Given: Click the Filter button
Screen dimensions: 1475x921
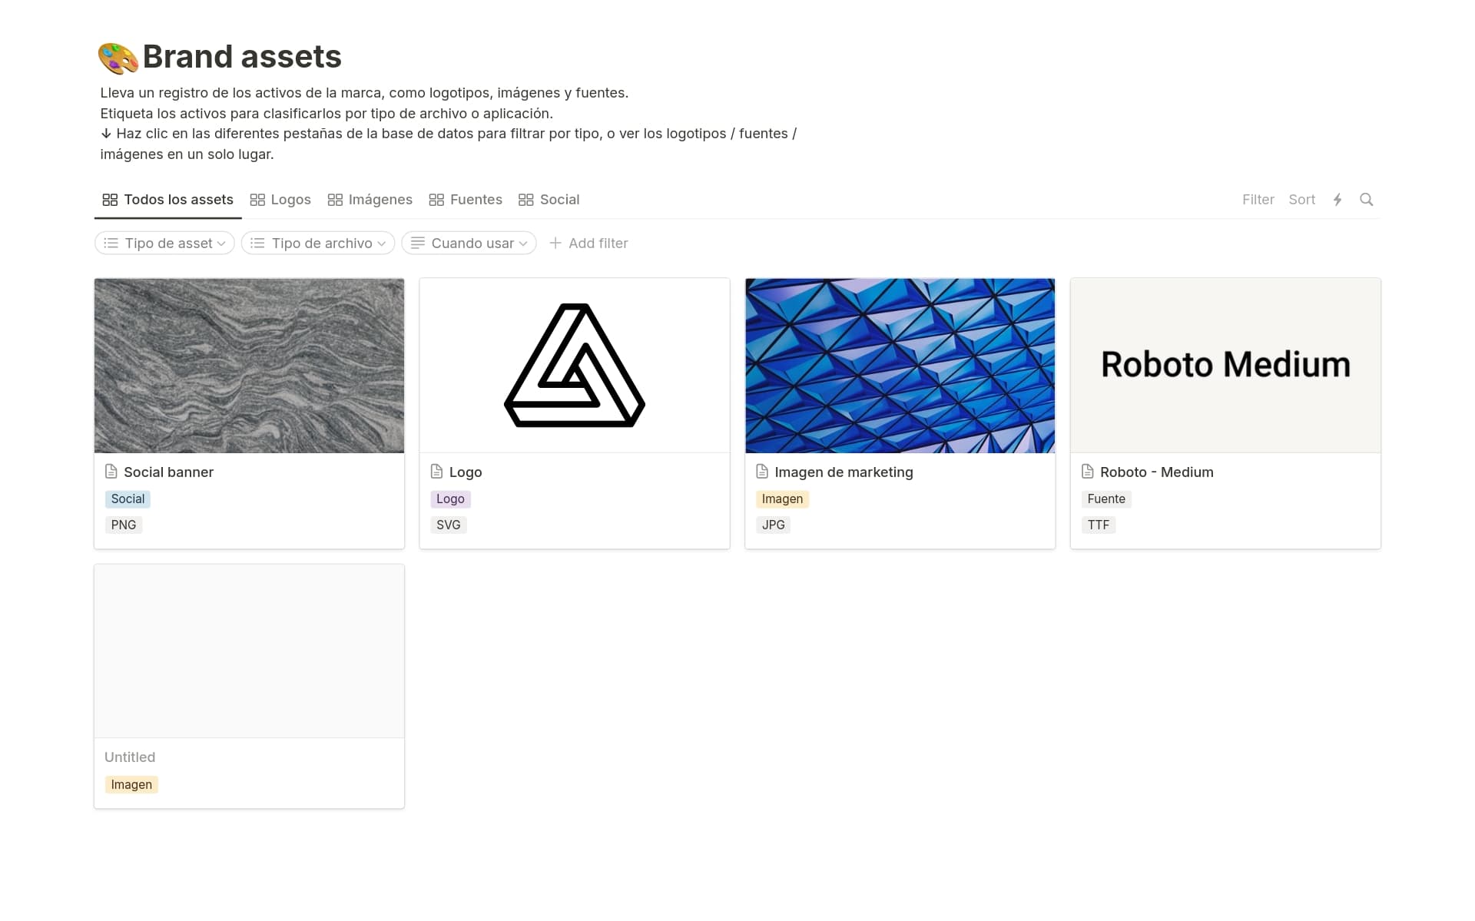Looking at the screenshot, I should tap(1258, 200).
